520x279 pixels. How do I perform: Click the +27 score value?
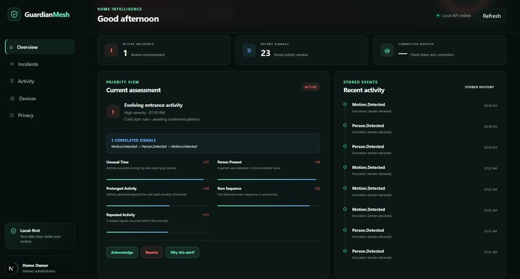pyautogui.click(x=206, y=162)
